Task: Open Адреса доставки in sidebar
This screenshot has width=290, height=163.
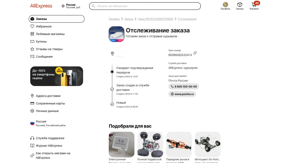Action: [x=45, y=96]
